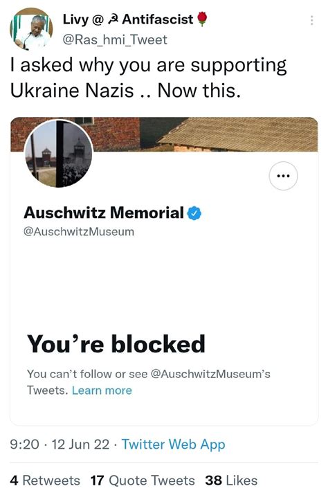Open Livy's profile picture
Image resolution: width=328 pixels, height=493 pixels.
31,29
